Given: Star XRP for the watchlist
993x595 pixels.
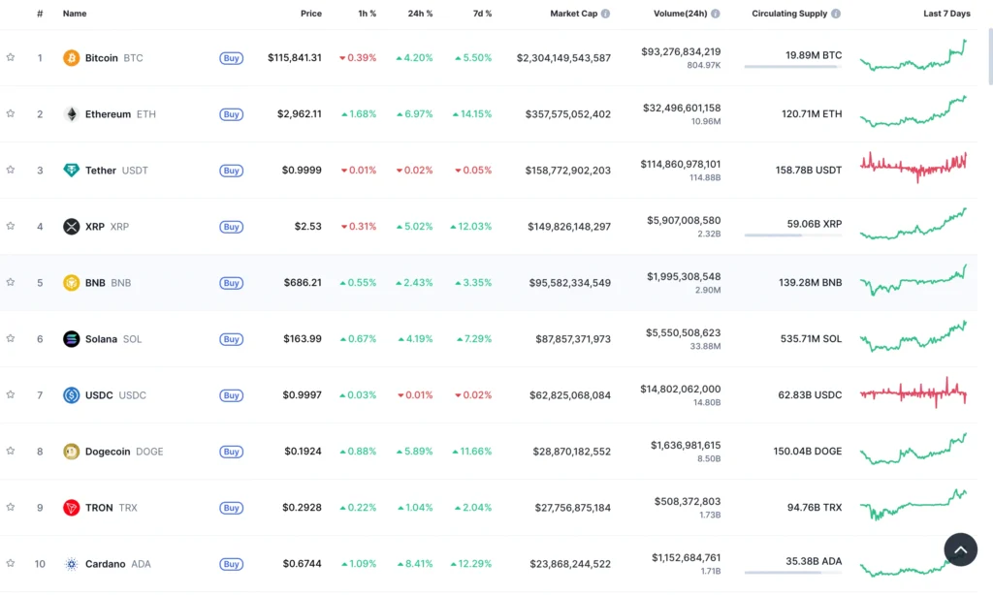Looking at the screenshot, I should 10,226.
